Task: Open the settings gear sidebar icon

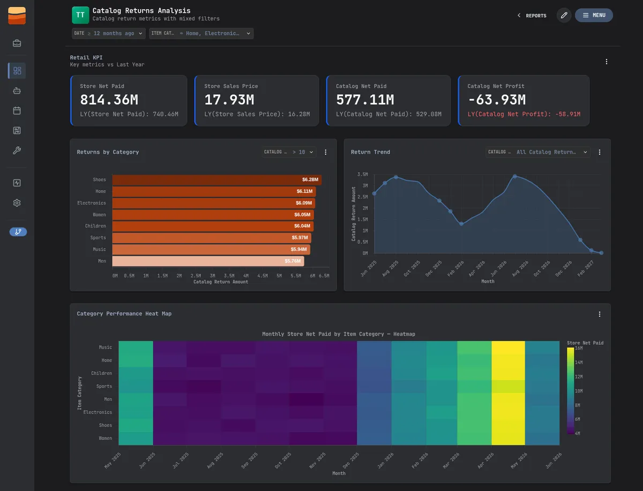Action: coord(17,203)
